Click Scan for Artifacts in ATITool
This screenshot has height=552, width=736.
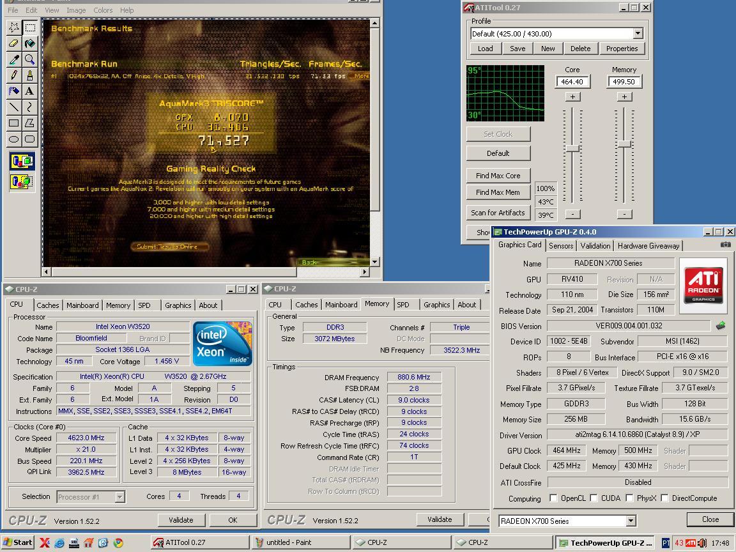pyautogui.click(x=498, y=213)
